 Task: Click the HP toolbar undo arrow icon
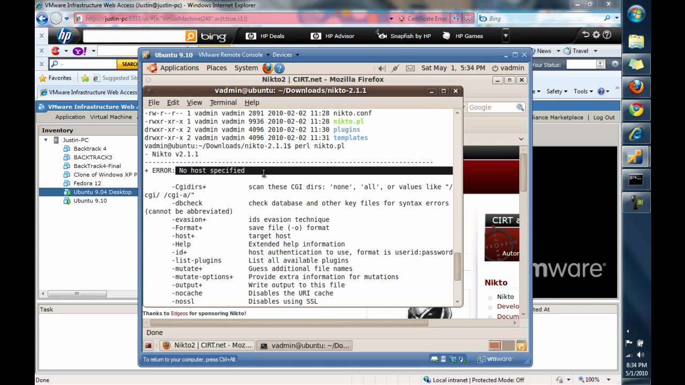click(x=586, y=35)
